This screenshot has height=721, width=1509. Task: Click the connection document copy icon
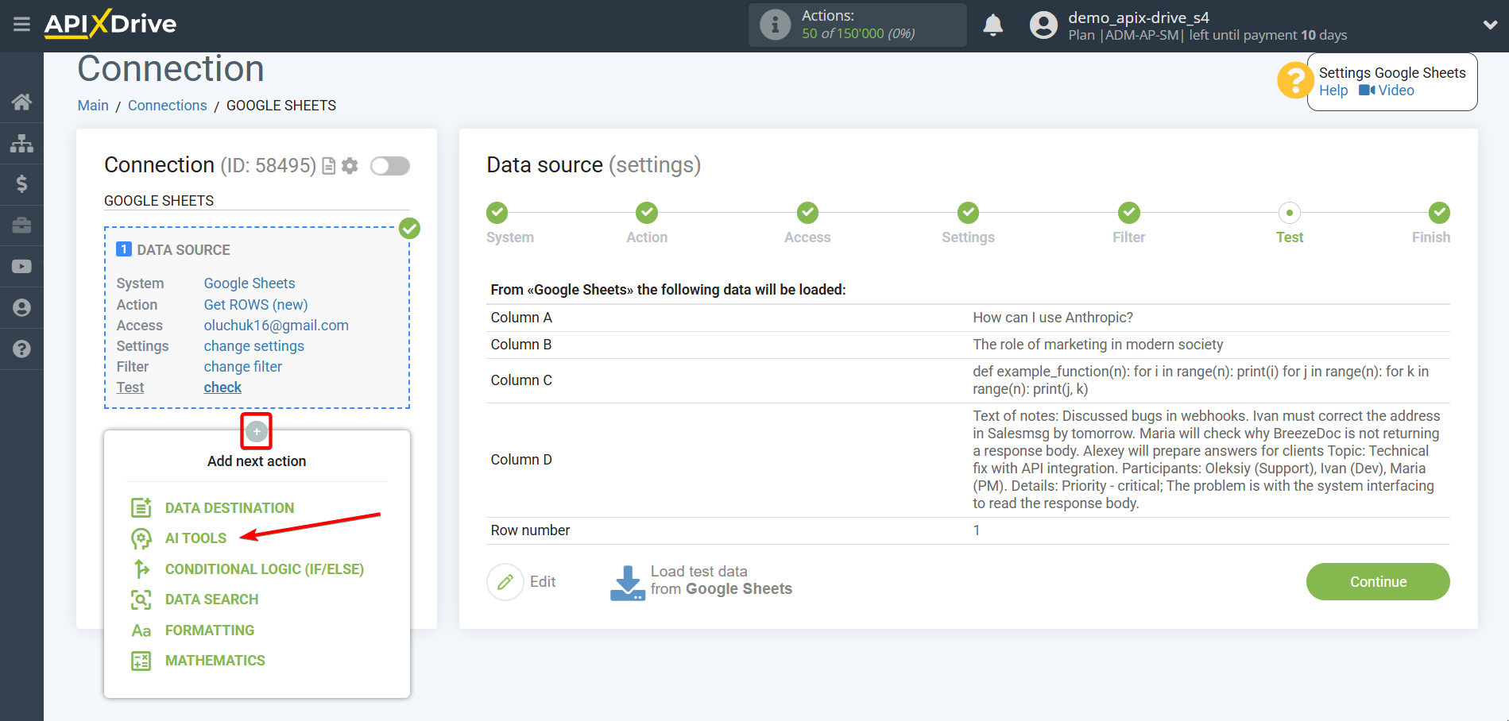[x=328, y=166]
